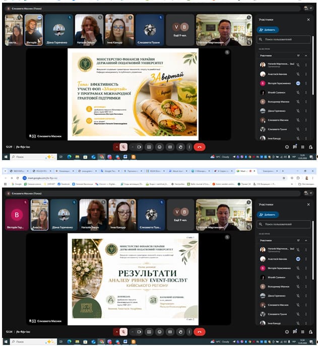Screen dimensions: 318x346
Task: Open meeting details icon in upper Meet window
Action: pyautogui.click(x=287, y=147)
